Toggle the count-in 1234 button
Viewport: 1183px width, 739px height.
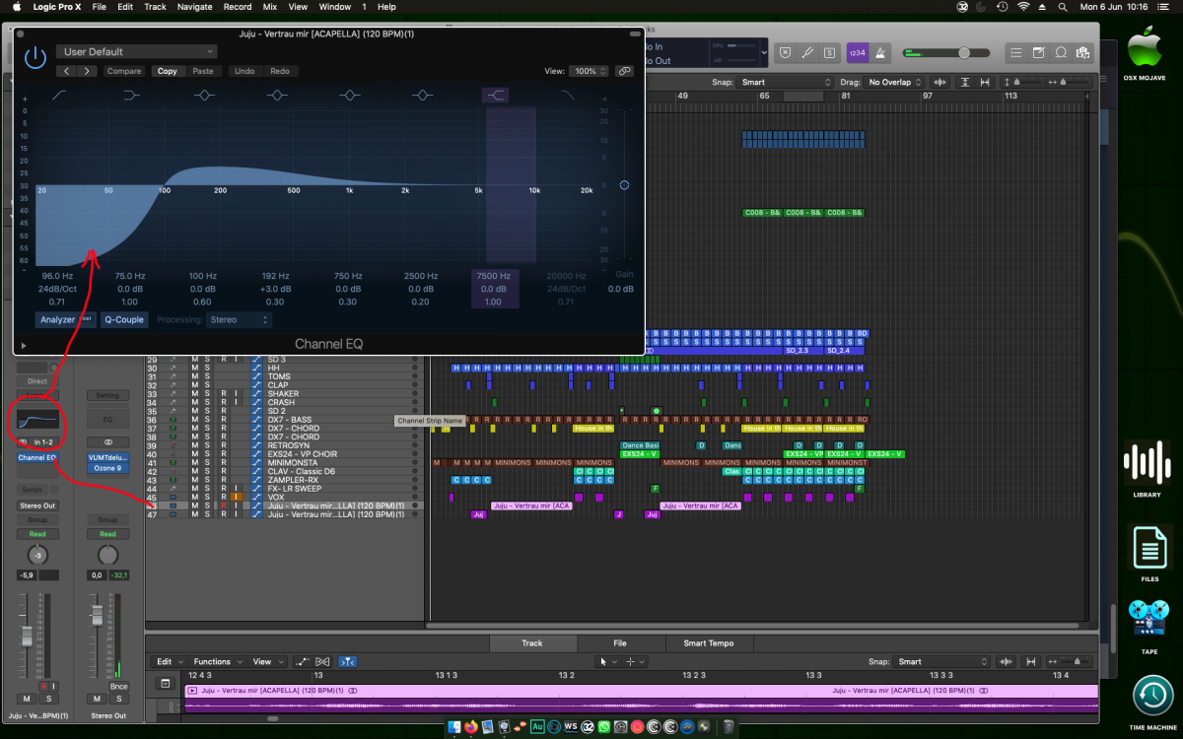click(x=858, y=52)
